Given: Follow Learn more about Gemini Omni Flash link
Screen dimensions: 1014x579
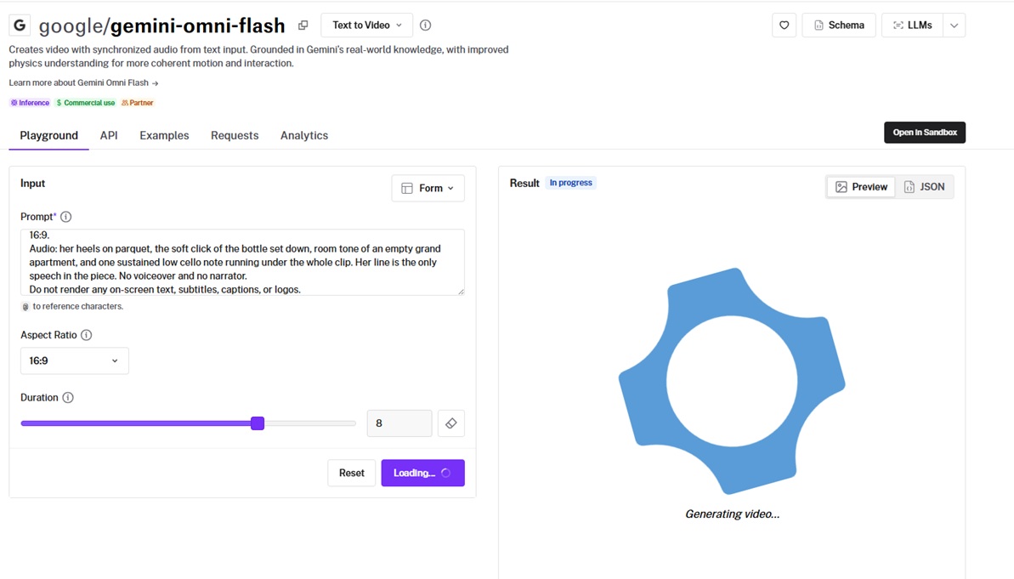Looking at the screenshot, I should click(x=83, y=82).
